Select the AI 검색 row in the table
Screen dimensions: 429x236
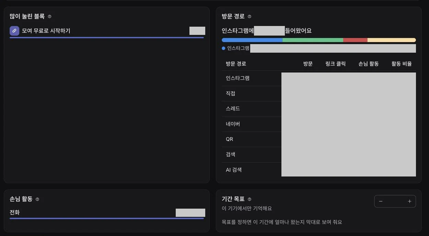point(319,170)
